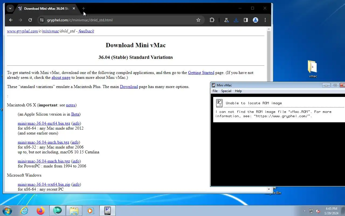Open the Windows Start button
Screen dimensions: 345x216
[x=7, y=211]
